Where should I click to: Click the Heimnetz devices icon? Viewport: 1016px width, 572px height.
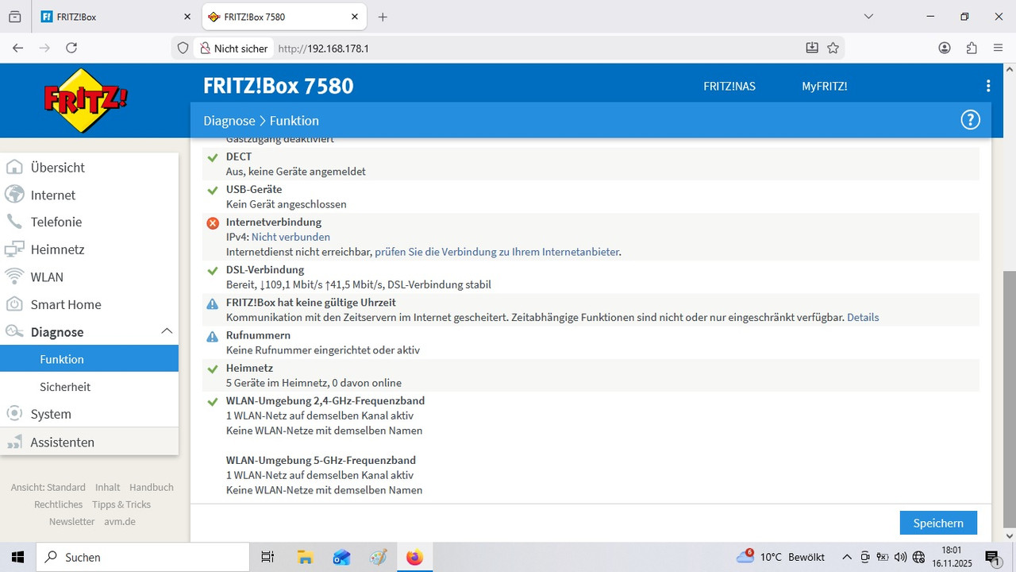pos(14,249)
